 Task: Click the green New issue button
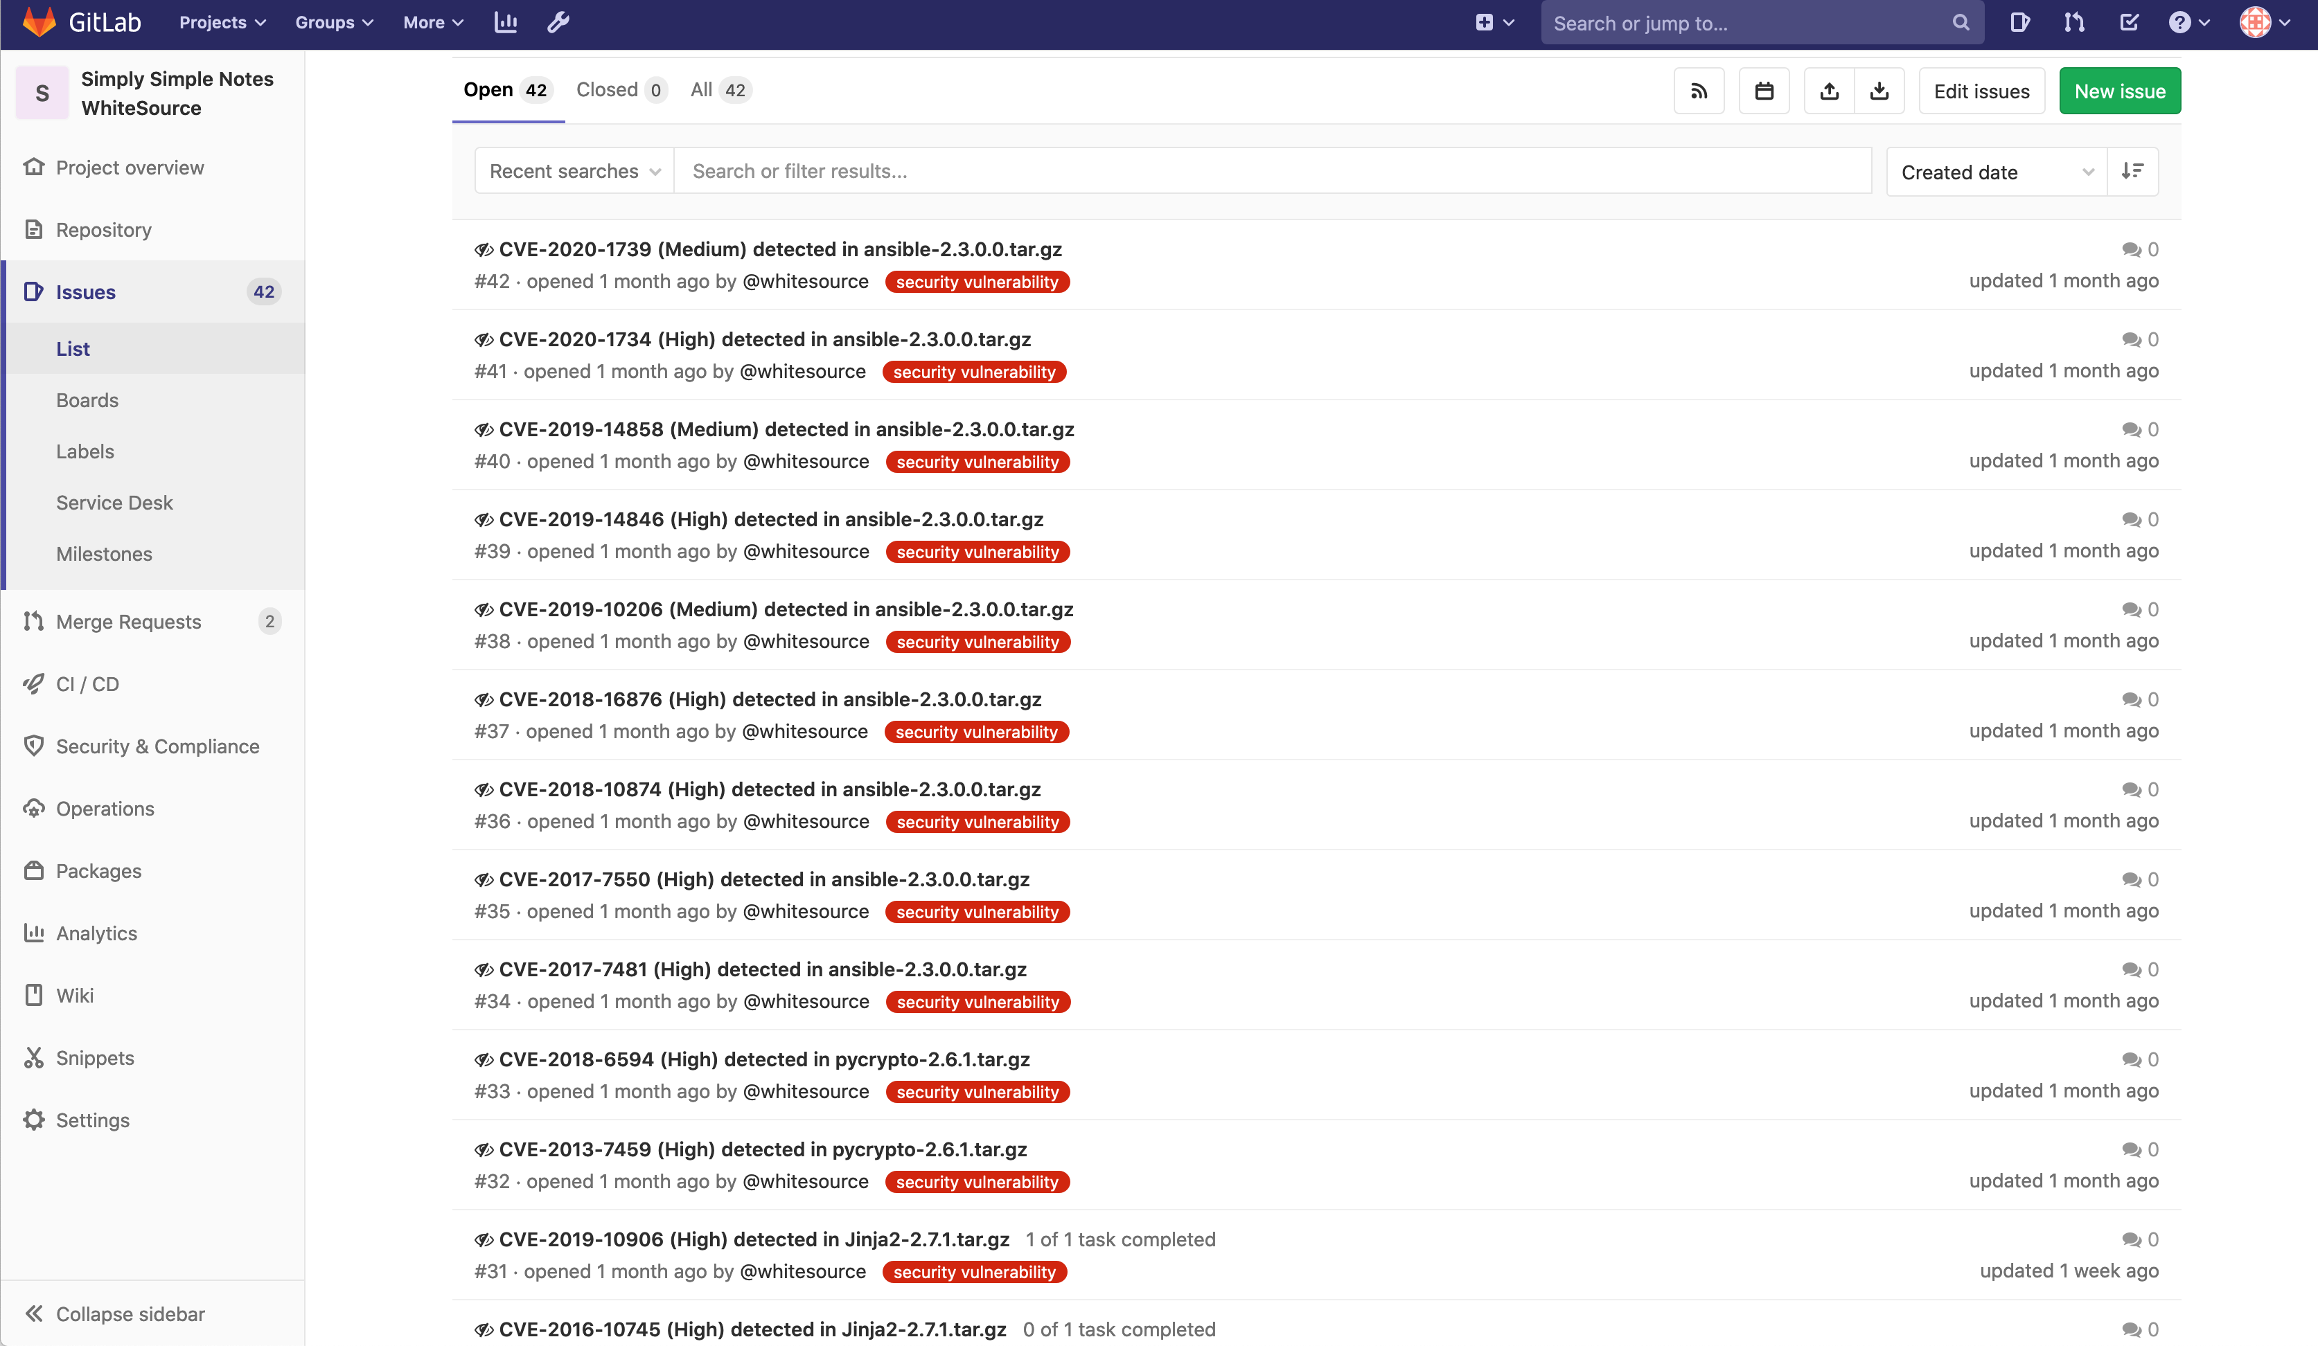(2118, 91)
